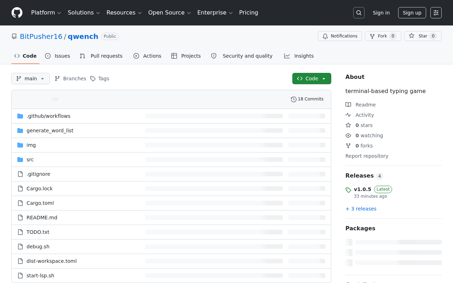This screenshot has height=283, width=453.
Task: Switch to the Security and quality tab
Action: 242,56
